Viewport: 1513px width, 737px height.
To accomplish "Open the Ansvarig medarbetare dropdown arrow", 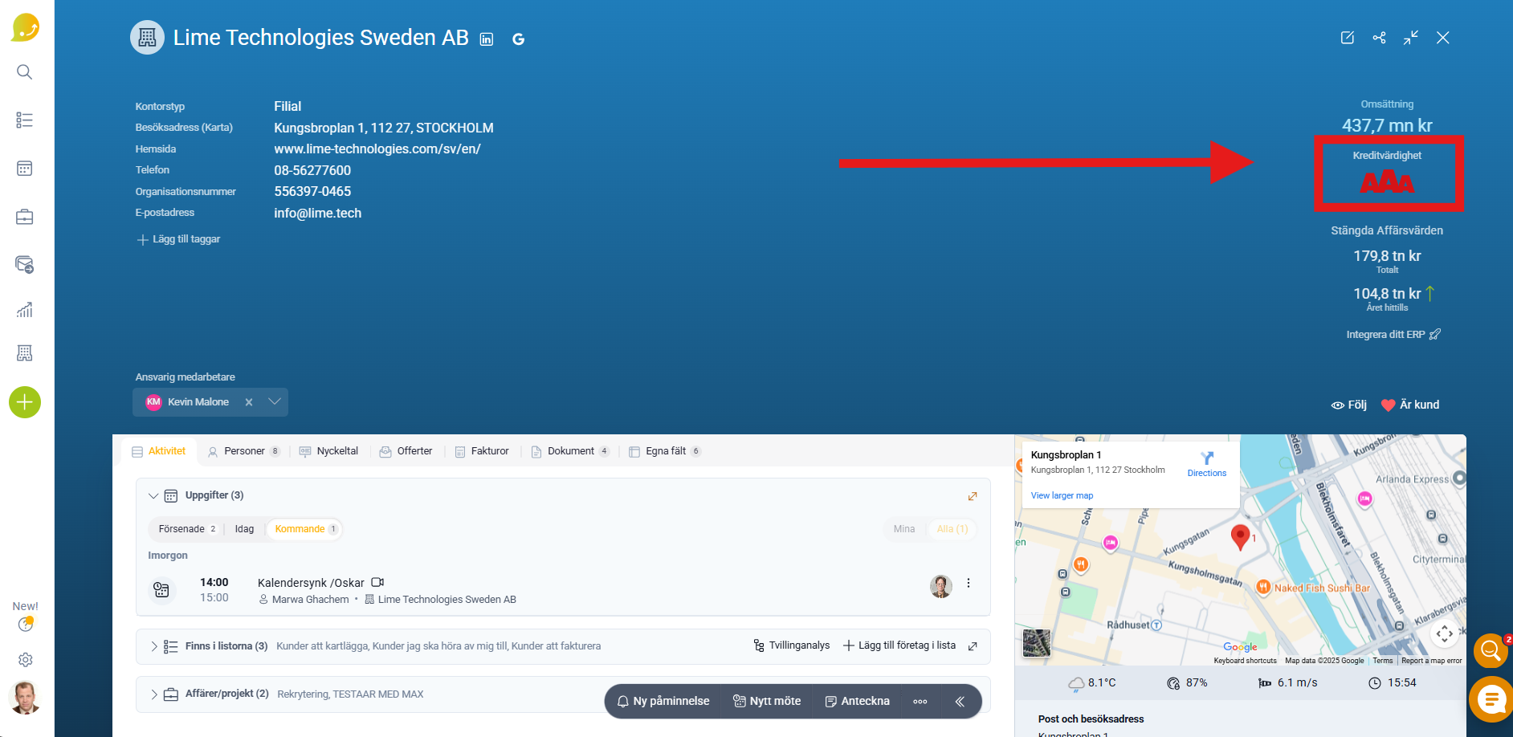I will tap(275, 402).
